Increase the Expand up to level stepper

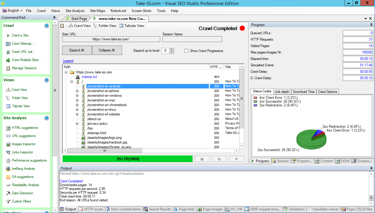(172, 49)
